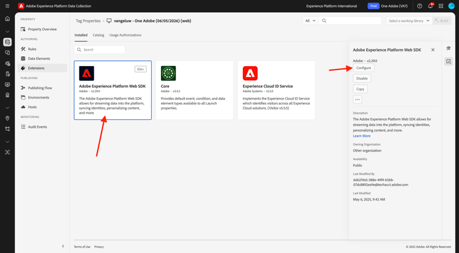This screenshot has width=459, height=253.
Task: Open the user profile avatar
Action: click(452, 6)
